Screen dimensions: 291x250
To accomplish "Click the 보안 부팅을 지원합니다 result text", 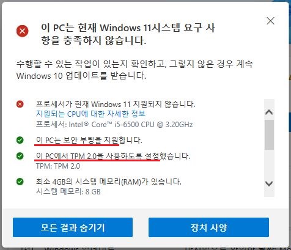I will [x=89, y=140].
